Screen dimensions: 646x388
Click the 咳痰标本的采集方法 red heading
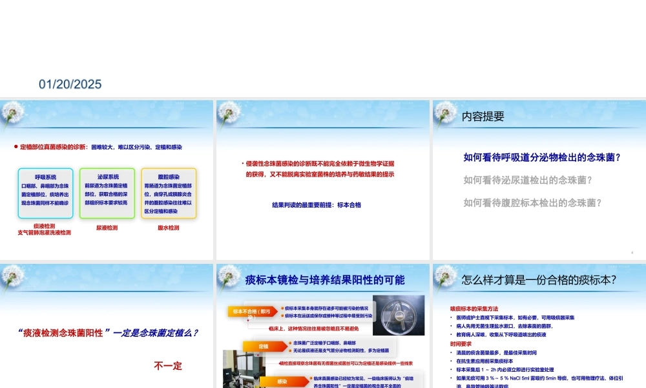474,309
